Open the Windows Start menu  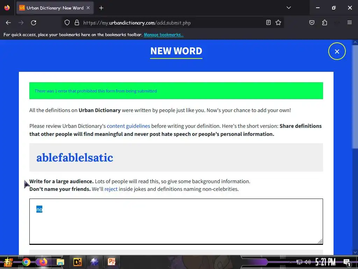pyautogui.click(x=8, y=262)
